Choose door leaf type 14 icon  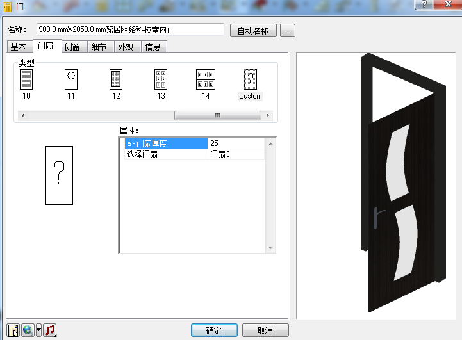(206, 79)
